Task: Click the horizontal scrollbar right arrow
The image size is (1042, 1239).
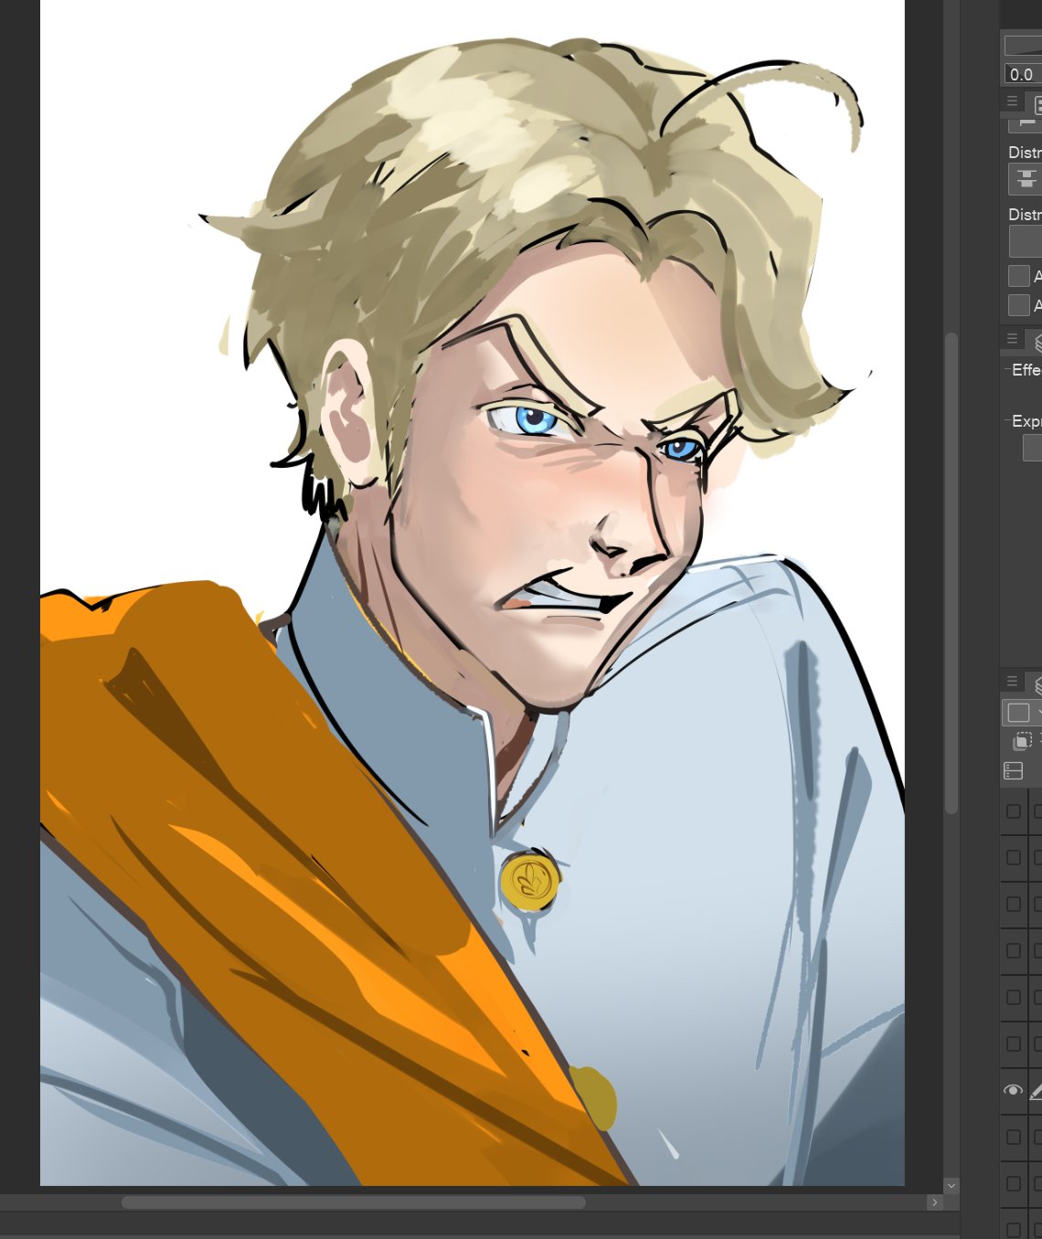Action: point(934,1202)
